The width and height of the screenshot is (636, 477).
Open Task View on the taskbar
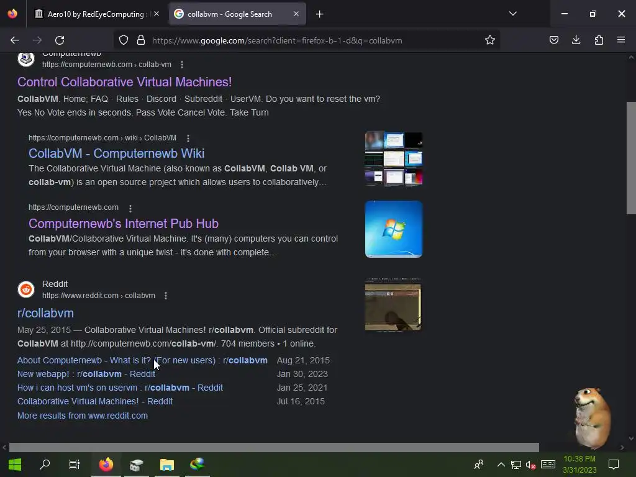tap(75, 465)
